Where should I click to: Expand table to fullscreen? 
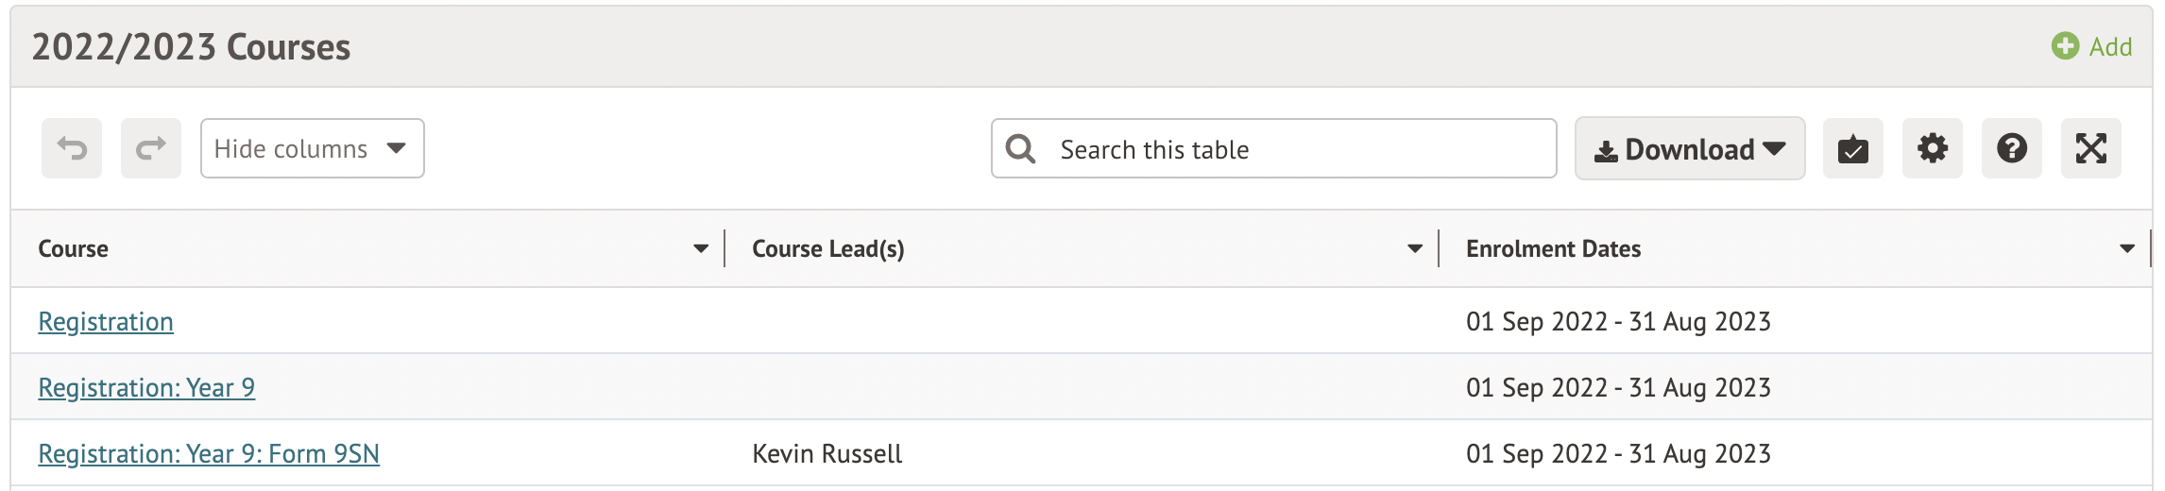(x=2091, y=148)
